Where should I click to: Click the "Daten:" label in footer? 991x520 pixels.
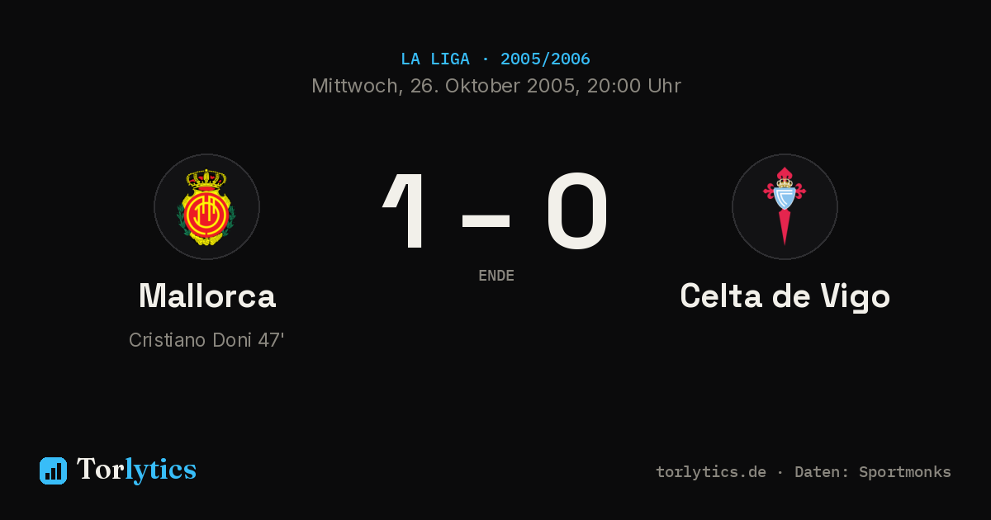pos(823,472)
